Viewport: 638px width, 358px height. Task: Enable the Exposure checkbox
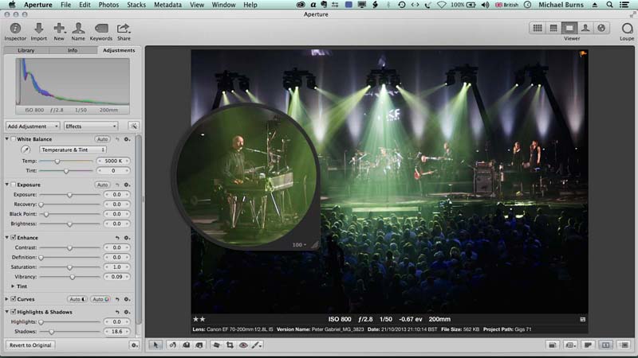tap(14, 185)
